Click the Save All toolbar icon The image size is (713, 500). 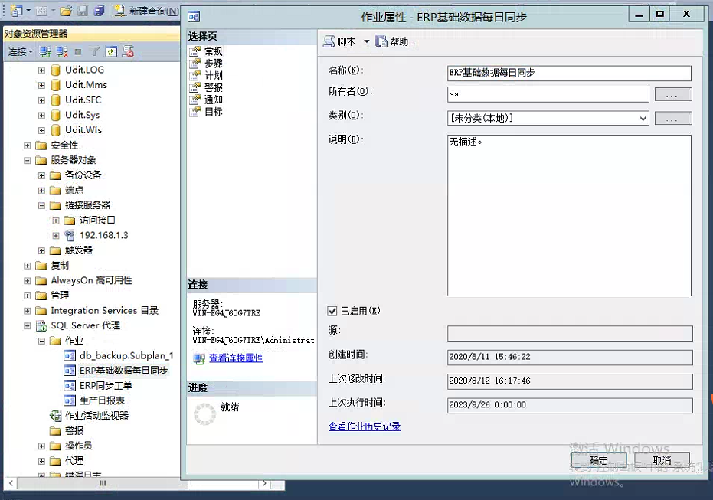[99, 11]
